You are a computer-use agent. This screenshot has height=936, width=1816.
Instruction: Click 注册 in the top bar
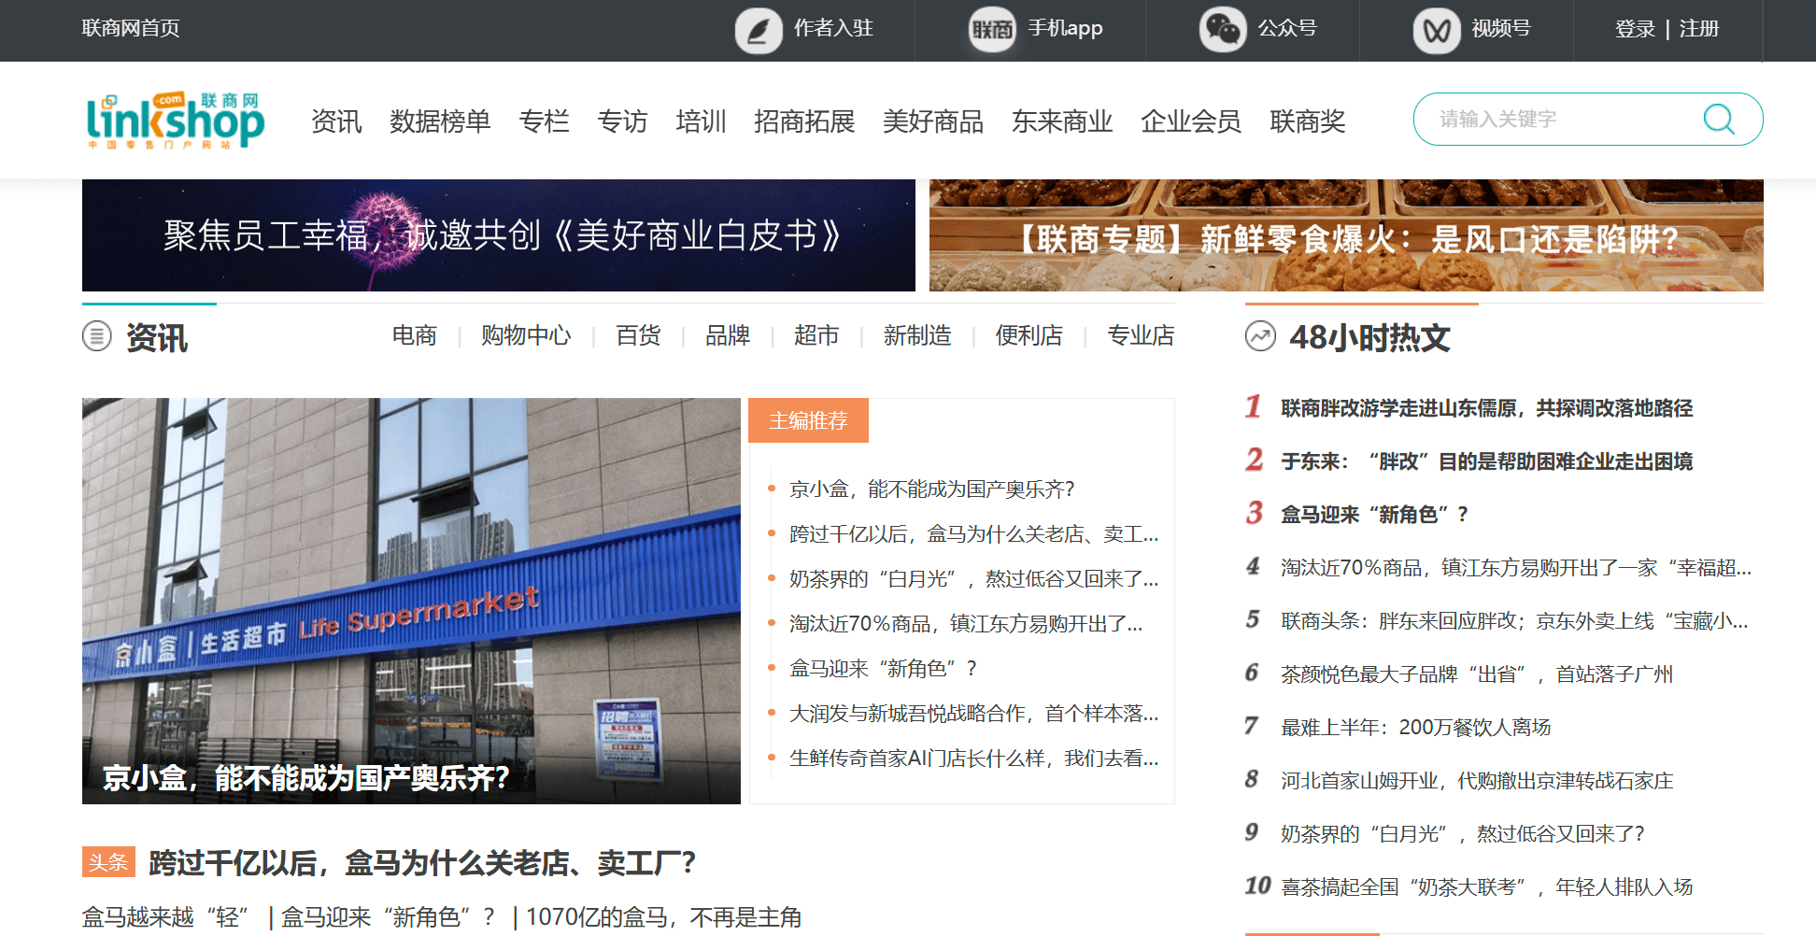coord(1699,29)
